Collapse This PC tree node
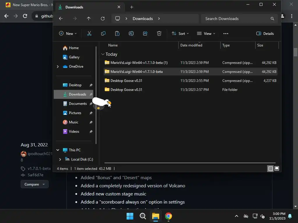 pyautogui.click(x=58, y=150)
